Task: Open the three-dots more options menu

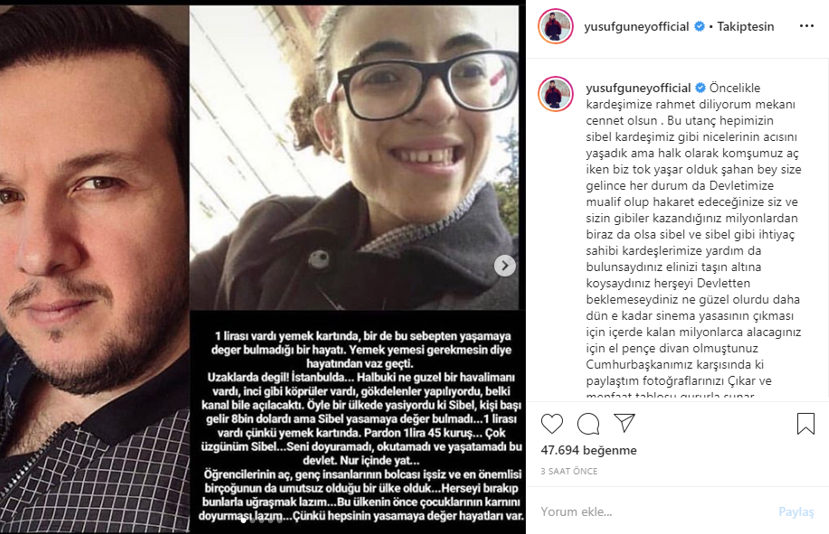Action: pos(806,26)
